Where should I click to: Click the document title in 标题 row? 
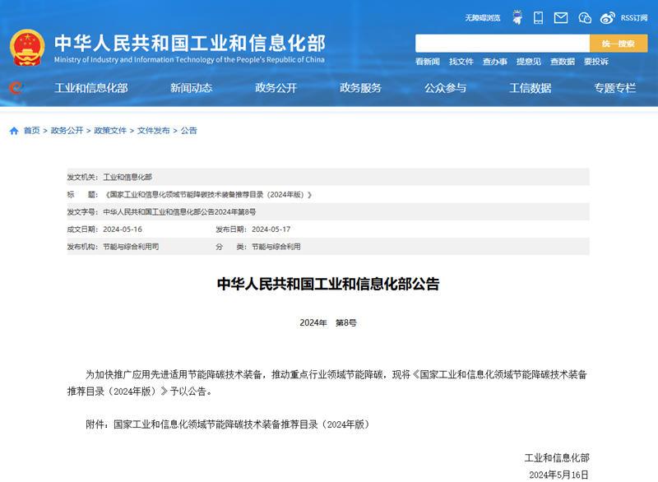click(208, 195)
